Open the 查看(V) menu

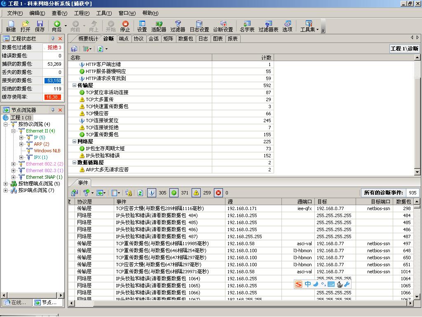(59, 13)
